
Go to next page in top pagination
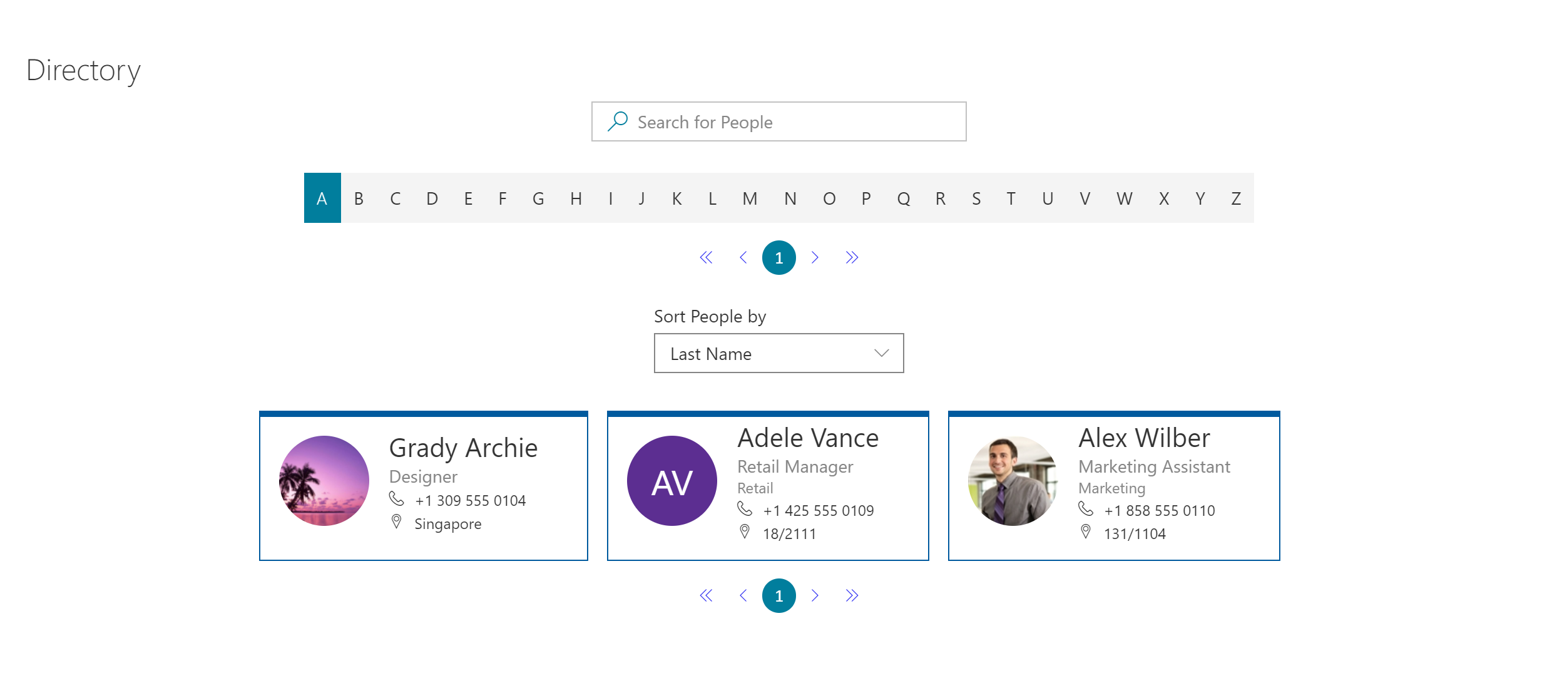click(815, 257)
